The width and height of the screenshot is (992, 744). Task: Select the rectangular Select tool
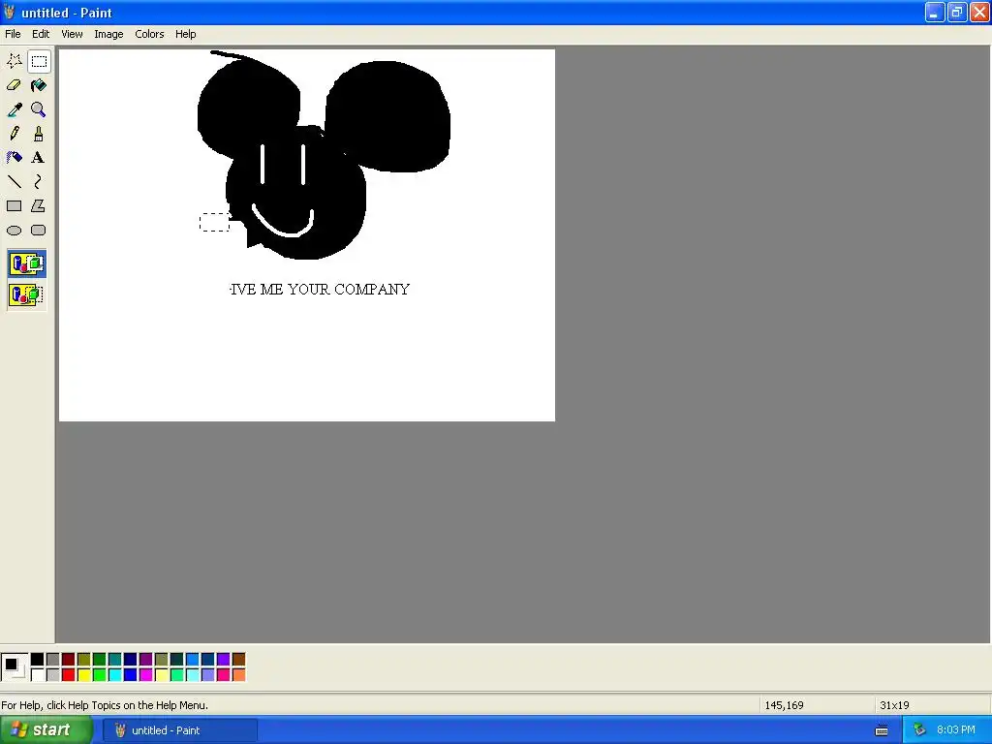coord(39,61)
